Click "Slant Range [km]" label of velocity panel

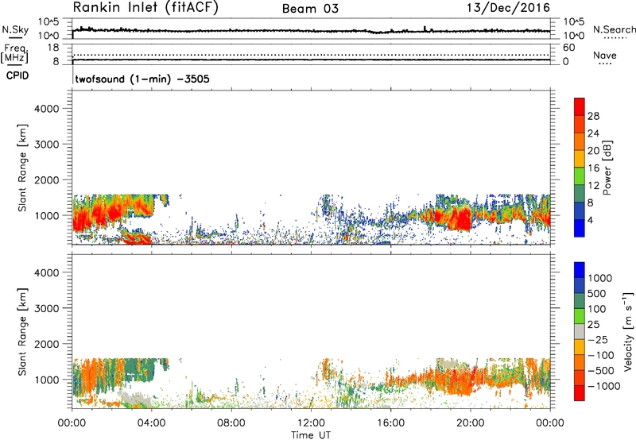(22, 331)
